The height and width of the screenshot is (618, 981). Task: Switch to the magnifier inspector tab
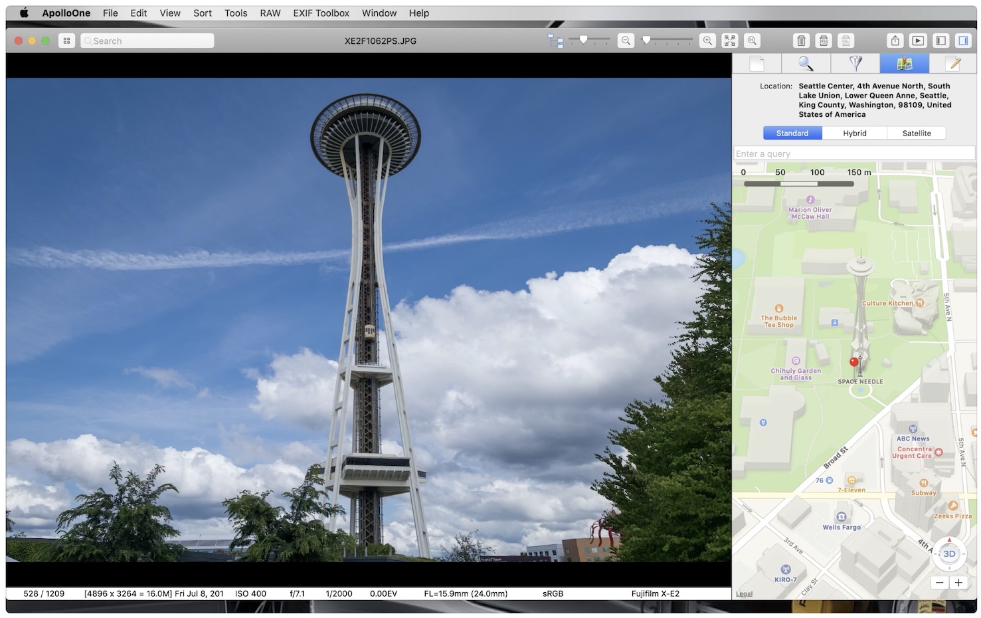[x=806, y=63]
